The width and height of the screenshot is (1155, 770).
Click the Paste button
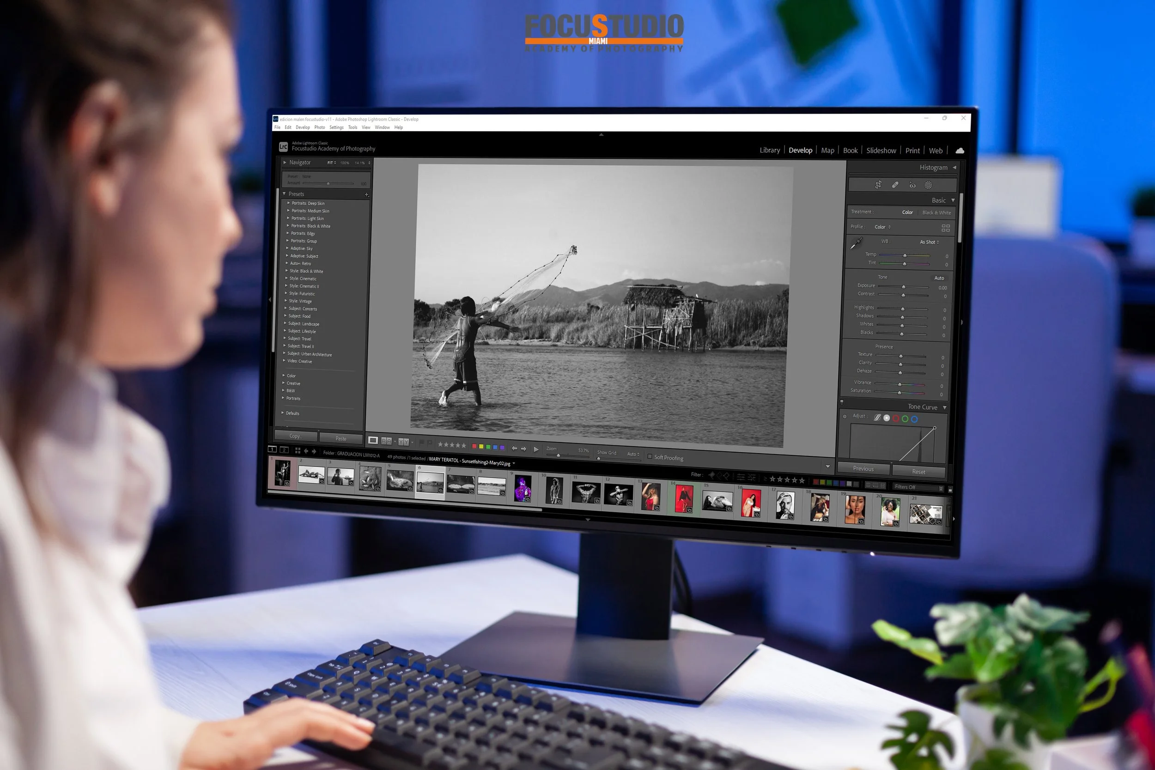pos(341,438)
